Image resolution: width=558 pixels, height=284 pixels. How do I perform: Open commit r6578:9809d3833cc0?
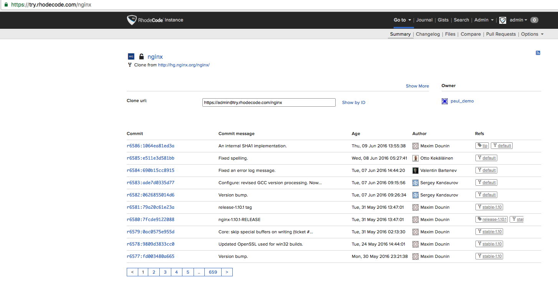[x=151, y=244]
